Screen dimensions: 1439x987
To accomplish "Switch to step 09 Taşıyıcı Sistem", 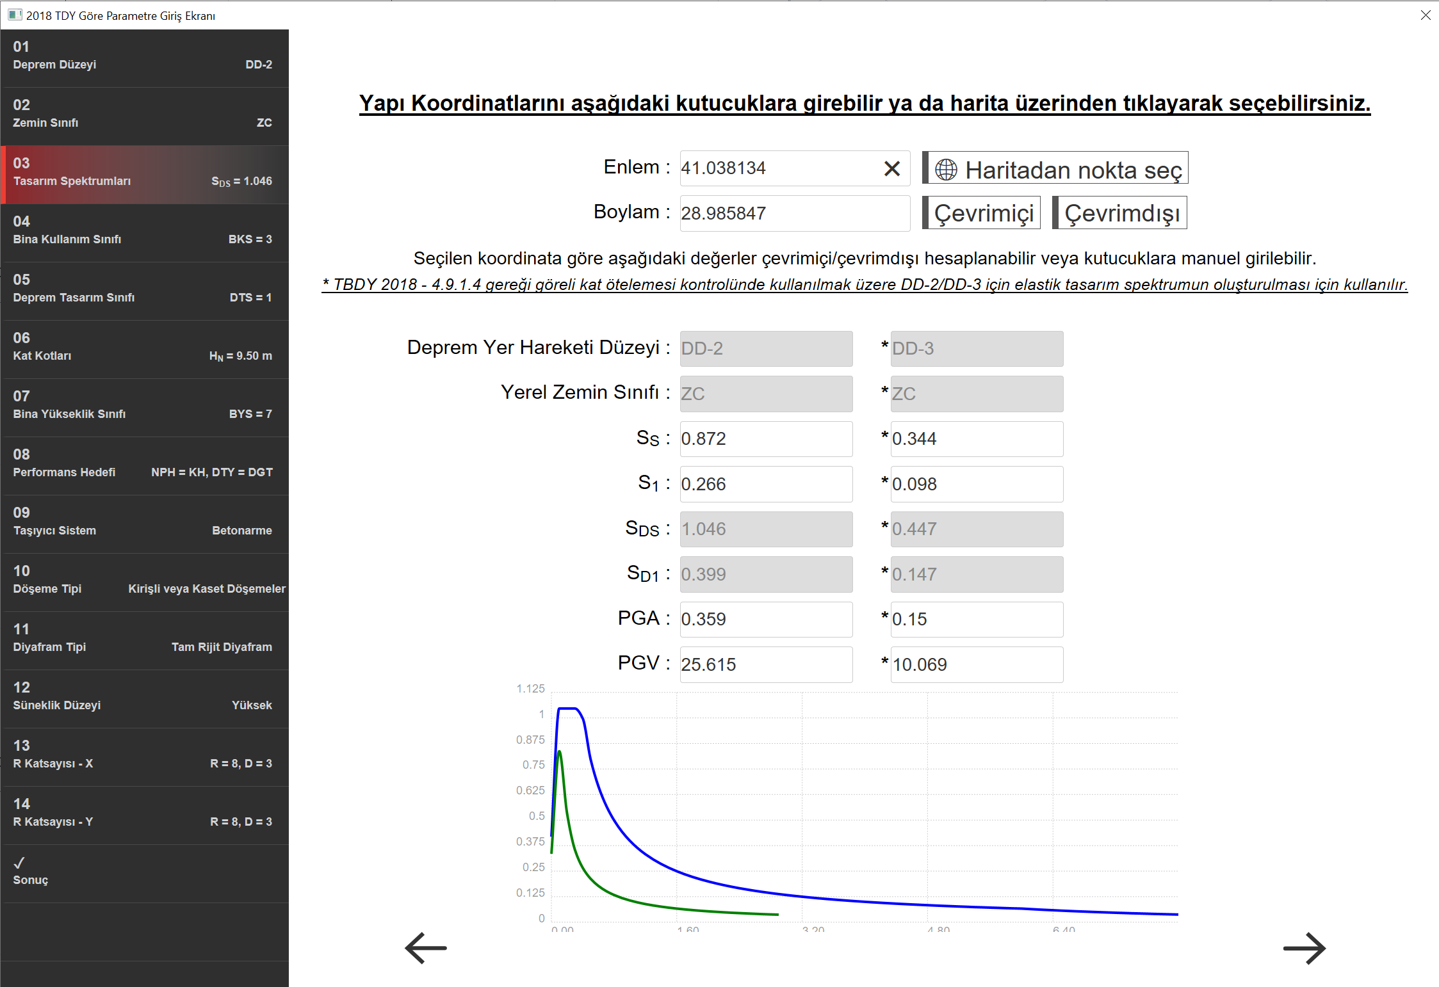I will [x=145, y=523].
